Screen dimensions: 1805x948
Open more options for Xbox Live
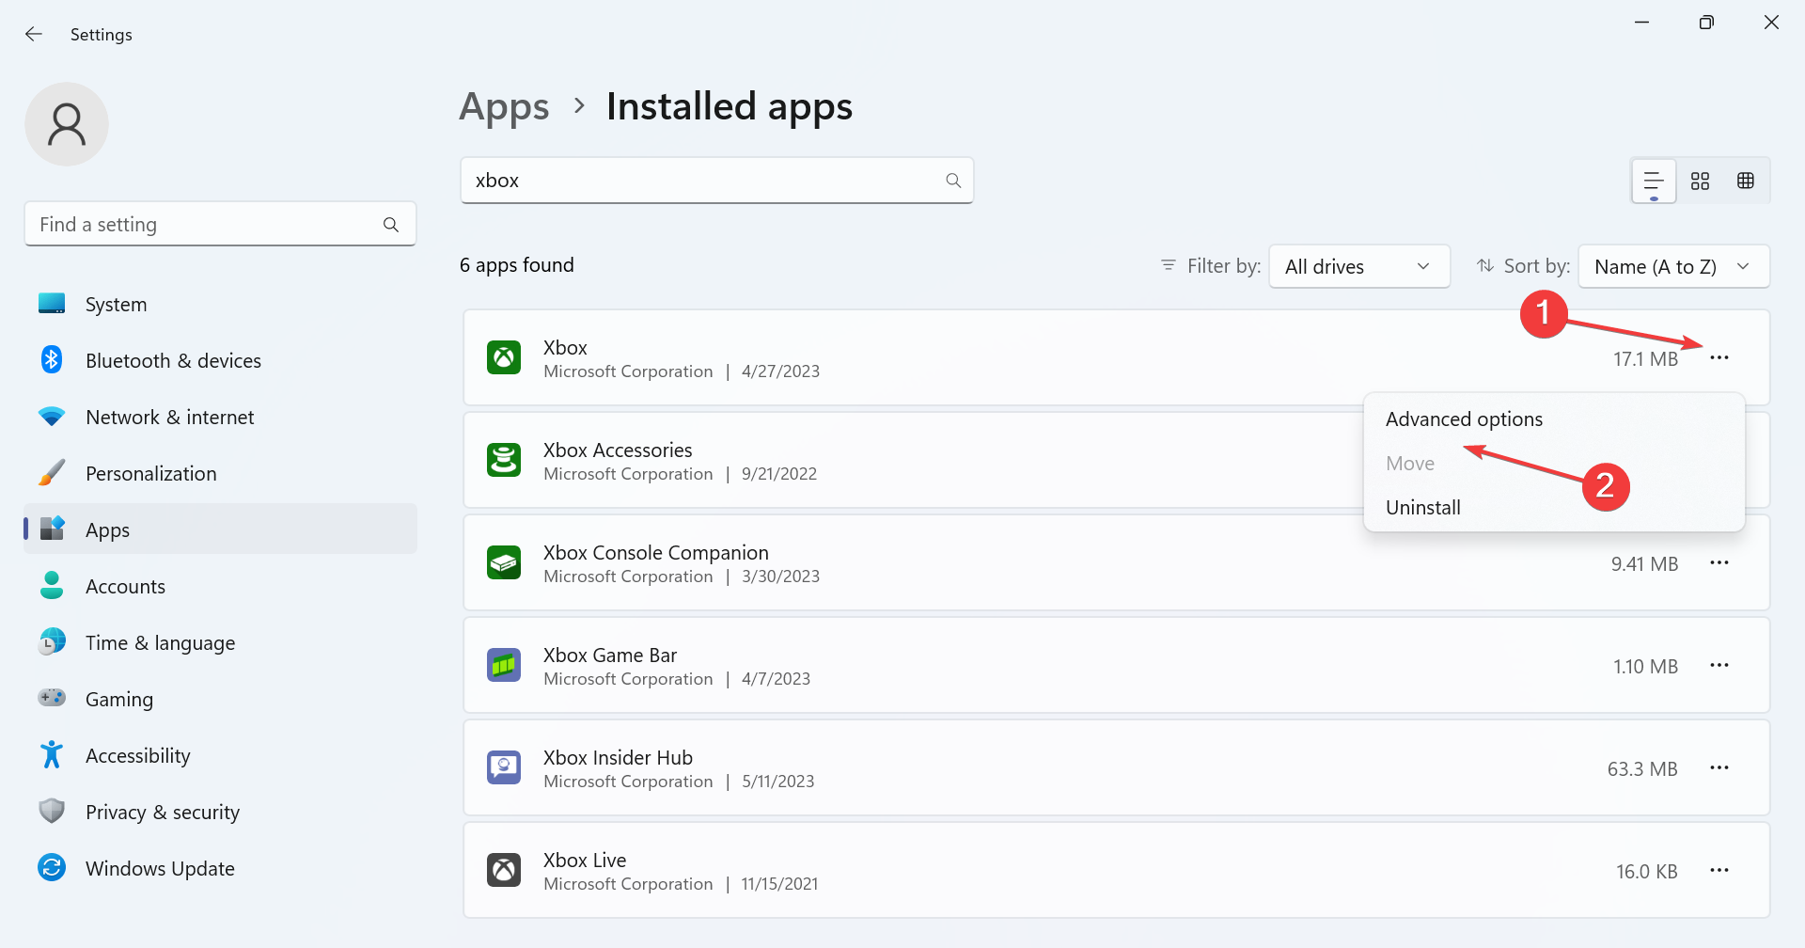coord(1719,871)
